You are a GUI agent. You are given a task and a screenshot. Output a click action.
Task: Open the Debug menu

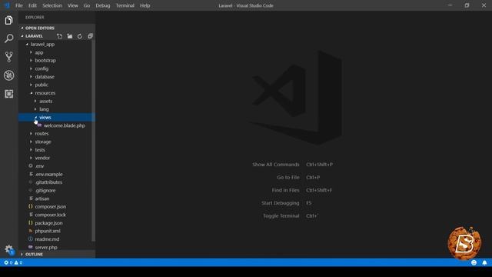click(102, 5)
